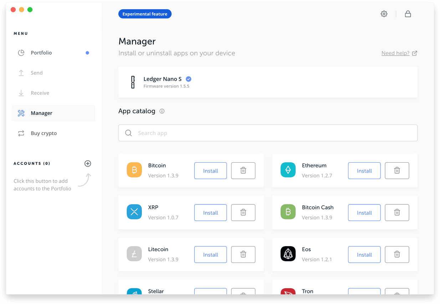Install the Litecoin app
440x304 pixels.
(x=210, y=254)
